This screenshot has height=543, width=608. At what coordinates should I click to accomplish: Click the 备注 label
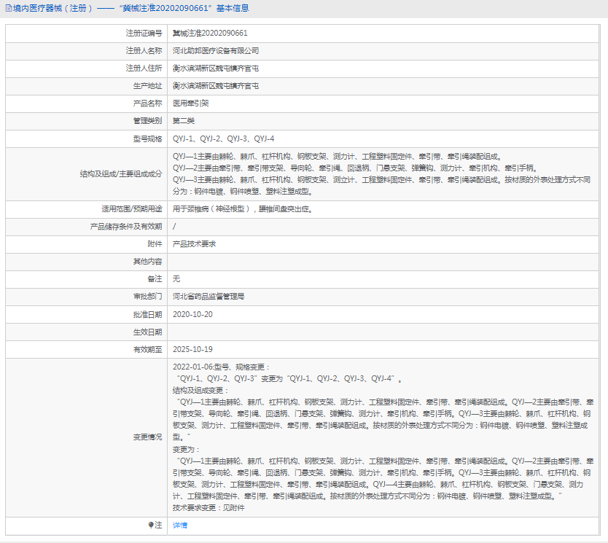tap(155, 279)
